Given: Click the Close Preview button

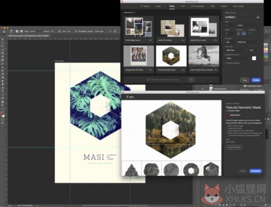Looking at the screenshot, I should coord(234,147).
